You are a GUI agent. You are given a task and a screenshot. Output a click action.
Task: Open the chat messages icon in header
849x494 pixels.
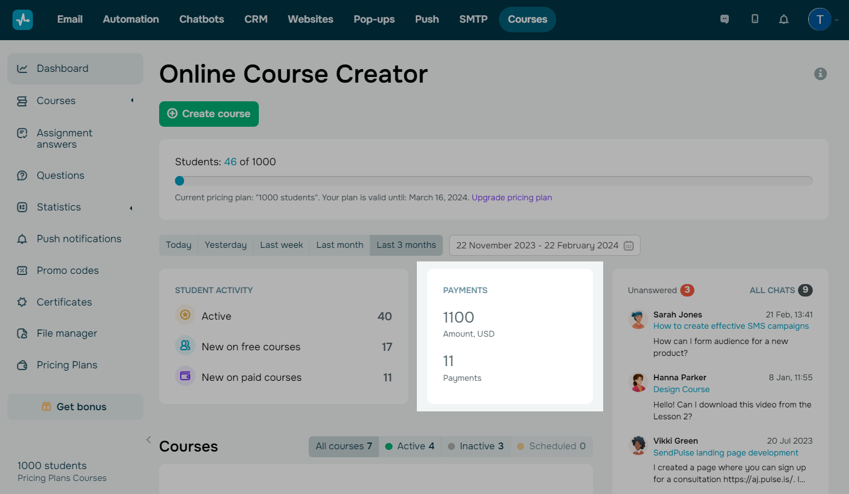point(724,19)
